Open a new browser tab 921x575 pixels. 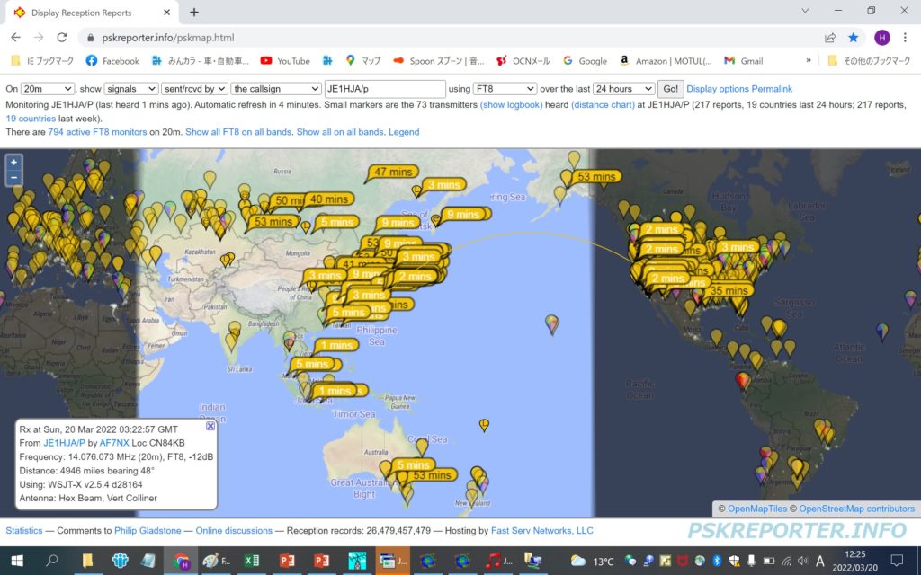click(x=194, y=13)
